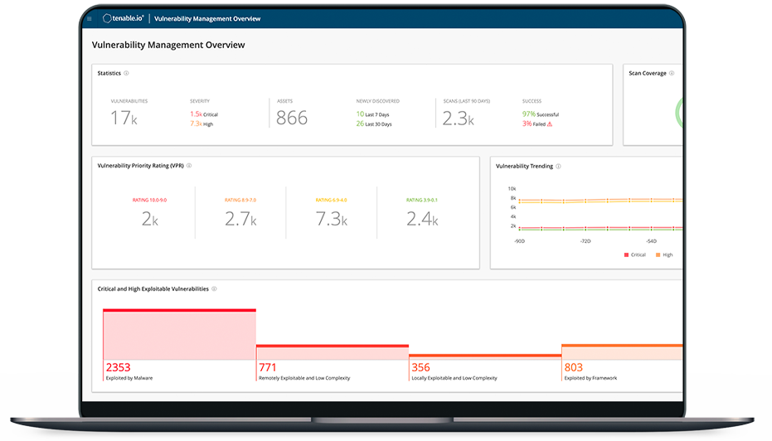Click the Statistics info icon
772x441 pixels.
[126, 73]
